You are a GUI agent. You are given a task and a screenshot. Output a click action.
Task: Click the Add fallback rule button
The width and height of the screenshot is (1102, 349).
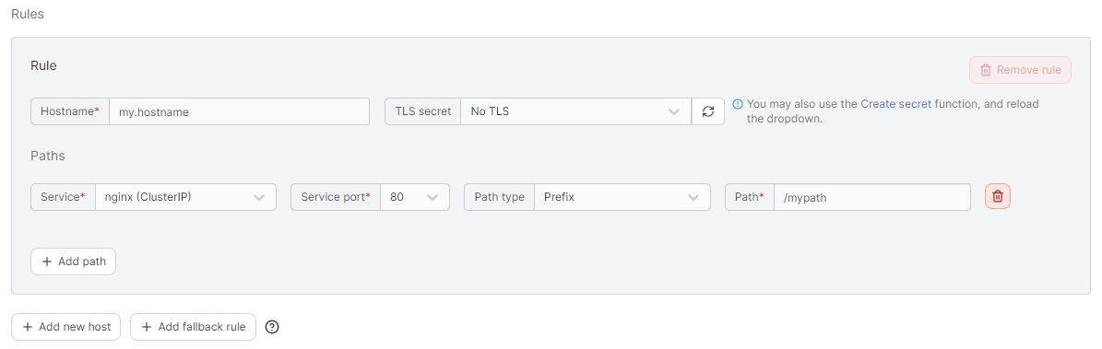click(x=194, y=327)
